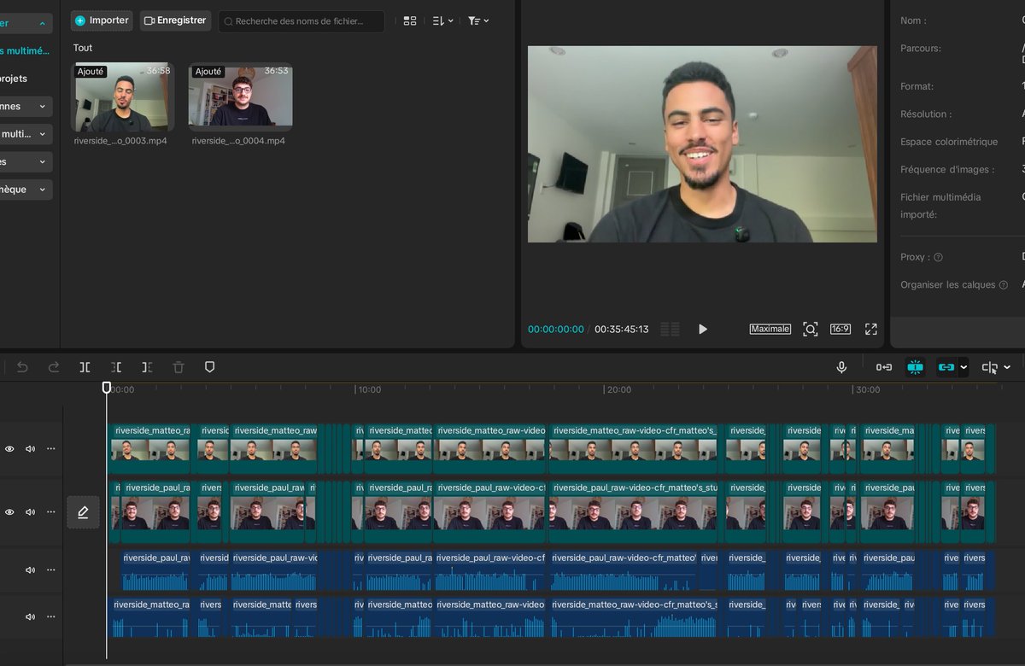Toggle auto snapping in timeline
The height and width of the screenshot is (666, 1025).
click(x=916, y=367)
